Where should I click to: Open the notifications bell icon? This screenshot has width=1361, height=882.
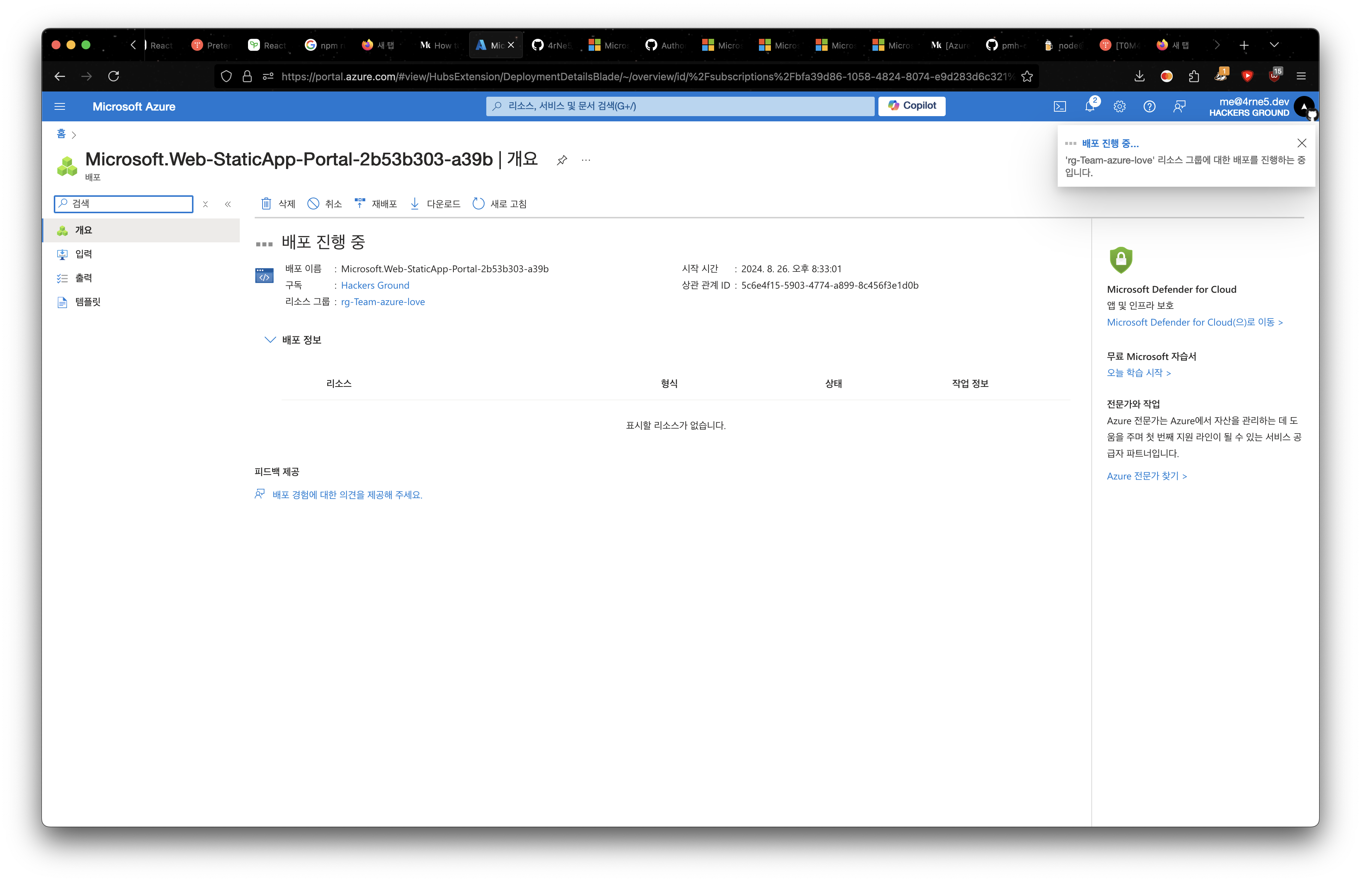(1090, 106)
